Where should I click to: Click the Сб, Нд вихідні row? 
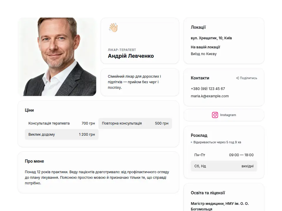click(224, 166)
